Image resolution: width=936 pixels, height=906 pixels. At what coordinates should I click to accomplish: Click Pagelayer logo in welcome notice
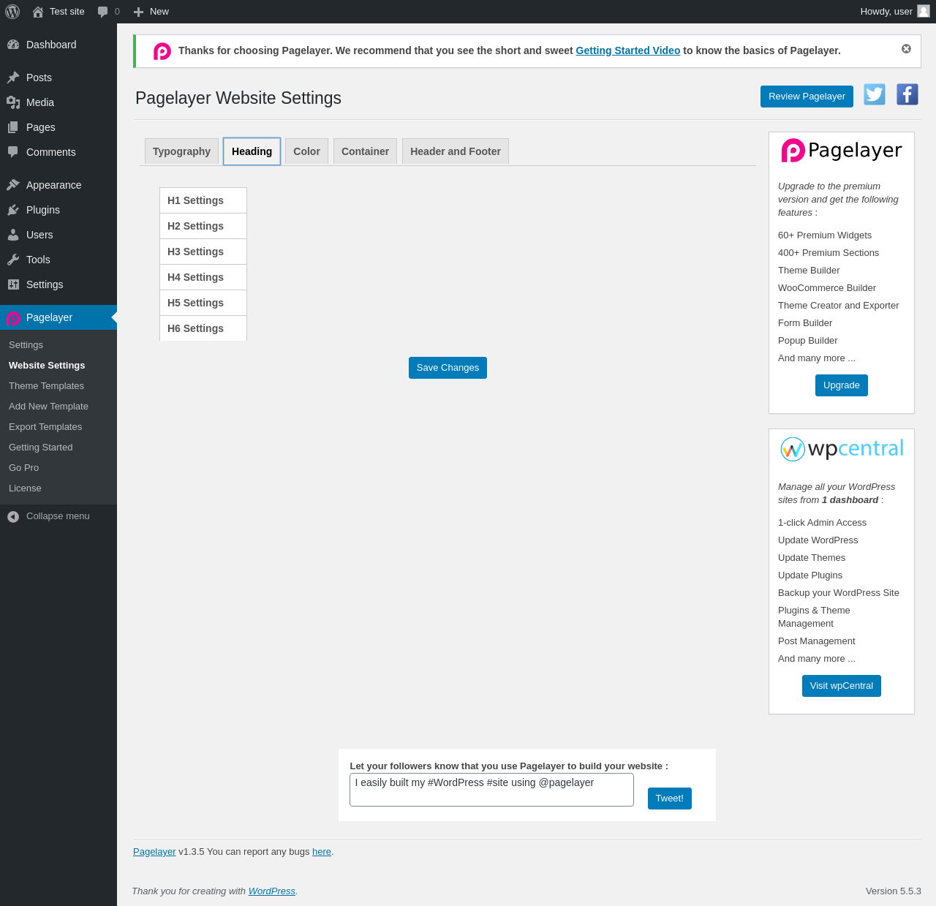click(x=162, y=51)
